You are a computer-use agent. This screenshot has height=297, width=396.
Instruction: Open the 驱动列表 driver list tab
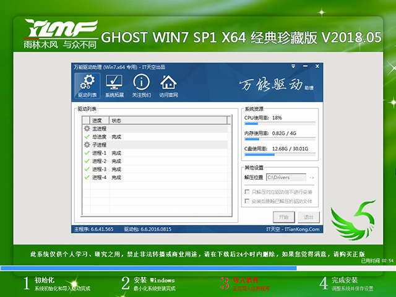coord(87,85)
